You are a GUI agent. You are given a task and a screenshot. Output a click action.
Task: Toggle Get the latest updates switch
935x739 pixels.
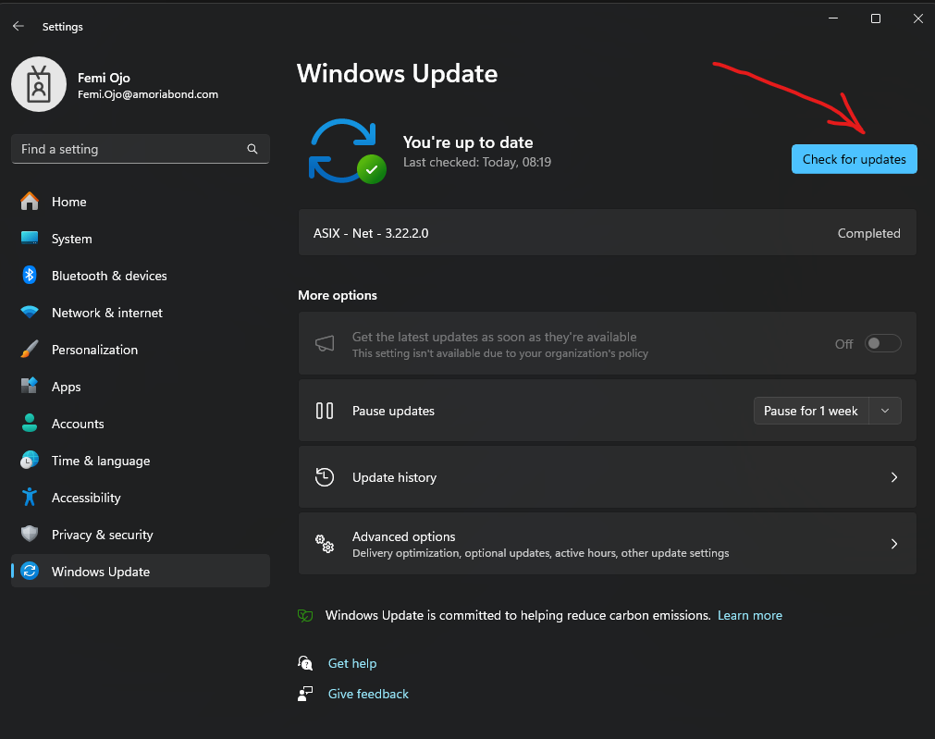click(882, 343)
